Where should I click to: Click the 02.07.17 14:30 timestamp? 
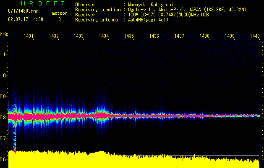[x=26, y=19]
